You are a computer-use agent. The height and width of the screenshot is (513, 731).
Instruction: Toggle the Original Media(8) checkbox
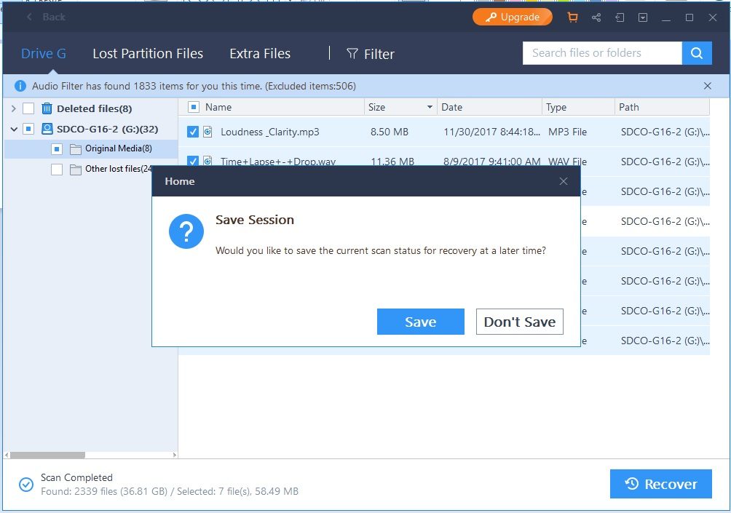tap(57, 148)
